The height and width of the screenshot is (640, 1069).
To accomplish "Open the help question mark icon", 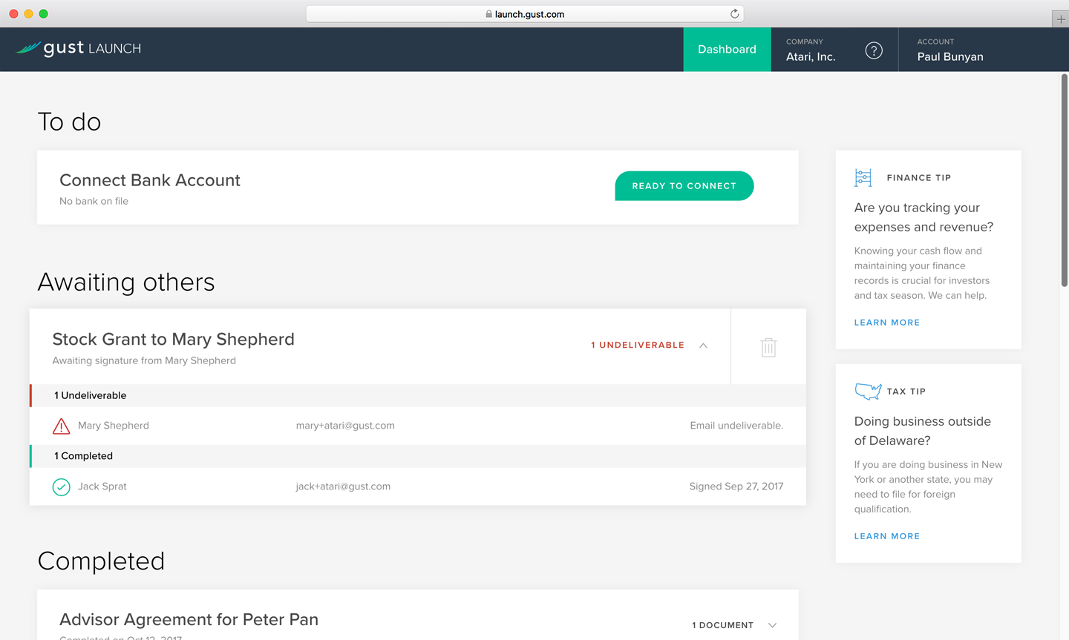I will 874,50.
